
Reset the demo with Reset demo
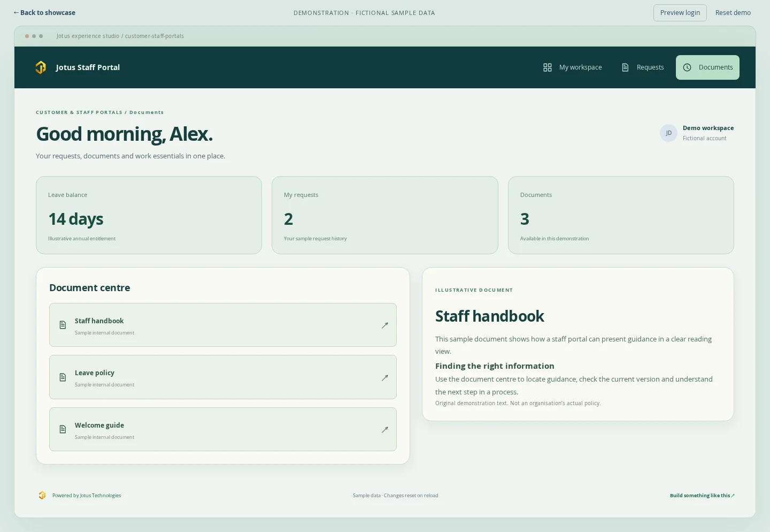coord(733,13)
